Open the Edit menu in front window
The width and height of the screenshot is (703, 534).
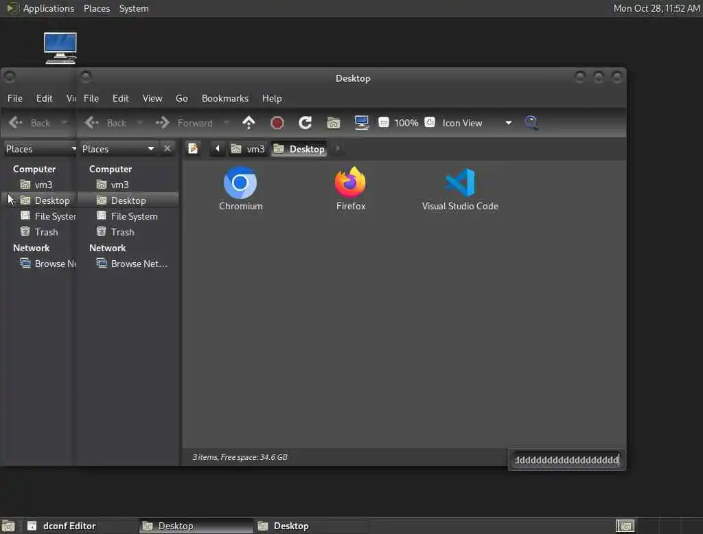(x=121, y=98)
